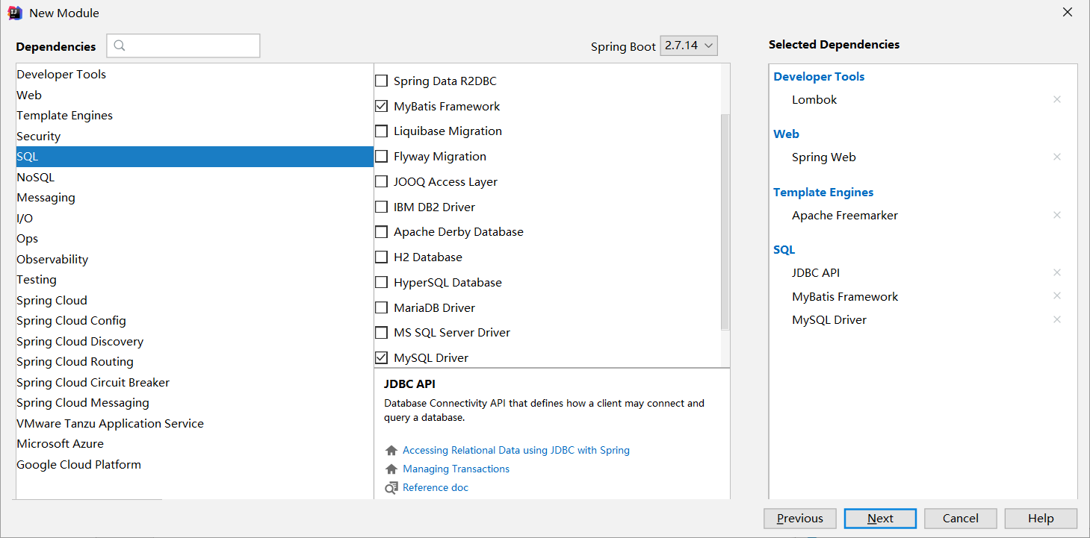
Task: Click the IntelliJ IDEA logo in title bar
Action: (15, 13)
